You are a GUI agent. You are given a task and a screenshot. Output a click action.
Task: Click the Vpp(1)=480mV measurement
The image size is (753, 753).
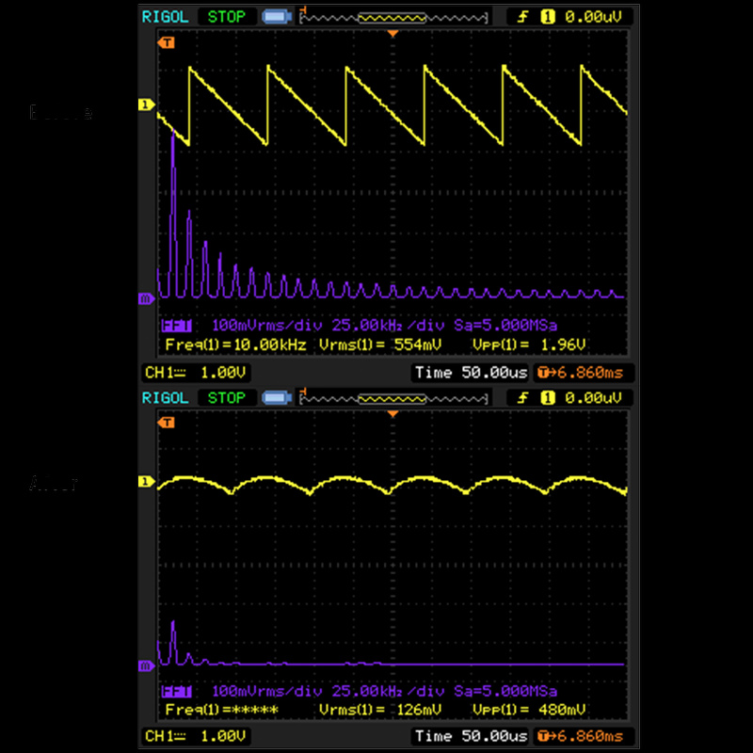(x=533, y=709)
